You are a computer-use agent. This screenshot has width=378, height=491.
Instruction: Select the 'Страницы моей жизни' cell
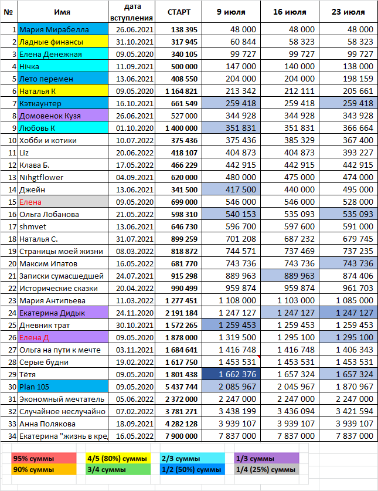point(63,251)
